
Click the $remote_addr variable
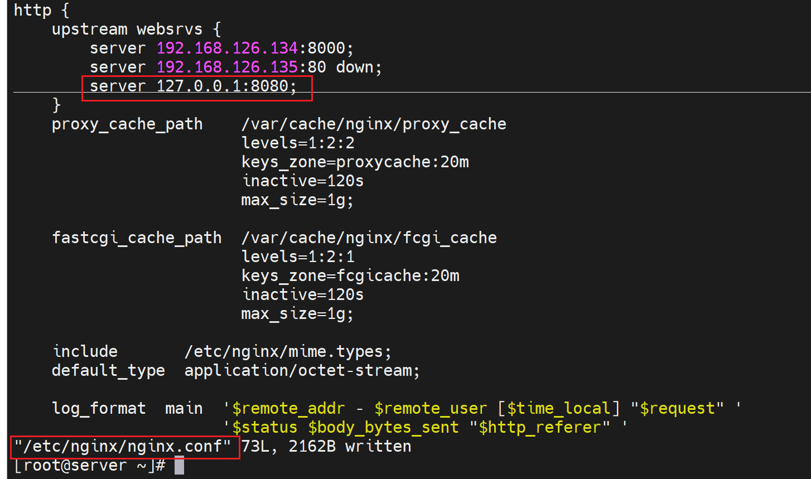pos(288,408)
